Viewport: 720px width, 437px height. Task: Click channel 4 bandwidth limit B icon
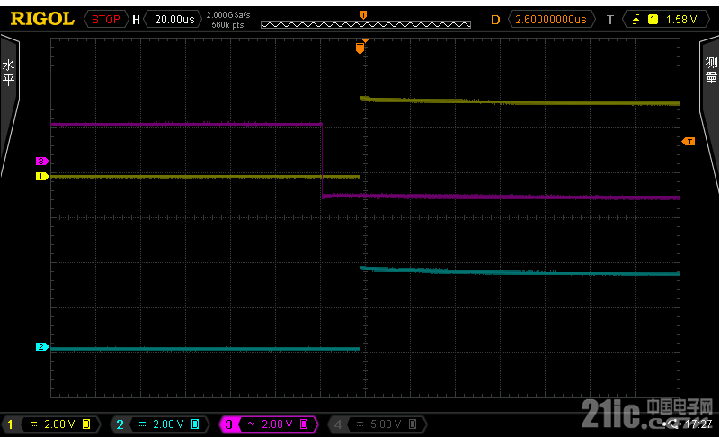coord(413,424)
